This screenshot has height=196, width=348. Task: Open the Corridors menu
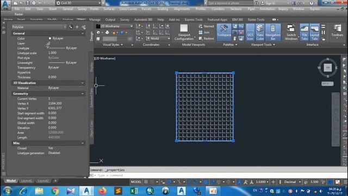coord(217,9)
